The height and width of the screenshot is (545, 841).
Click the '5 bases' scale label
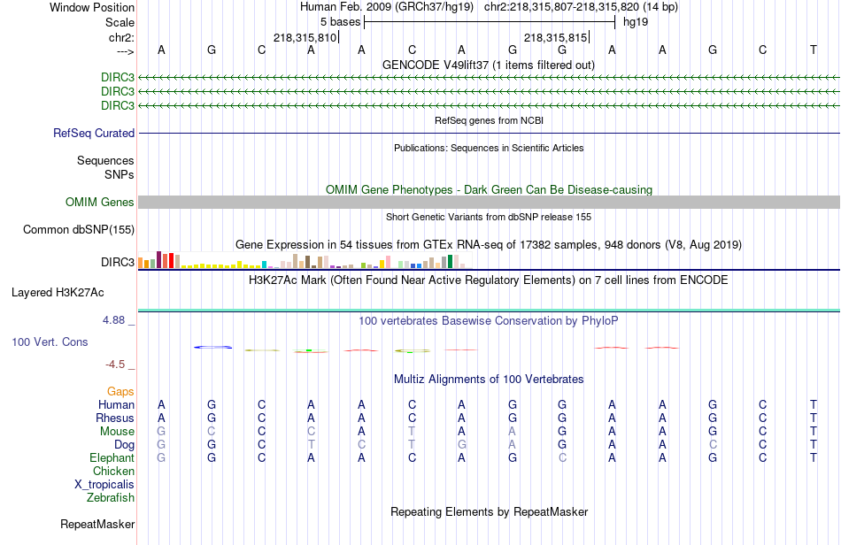[x=341, y=22]
